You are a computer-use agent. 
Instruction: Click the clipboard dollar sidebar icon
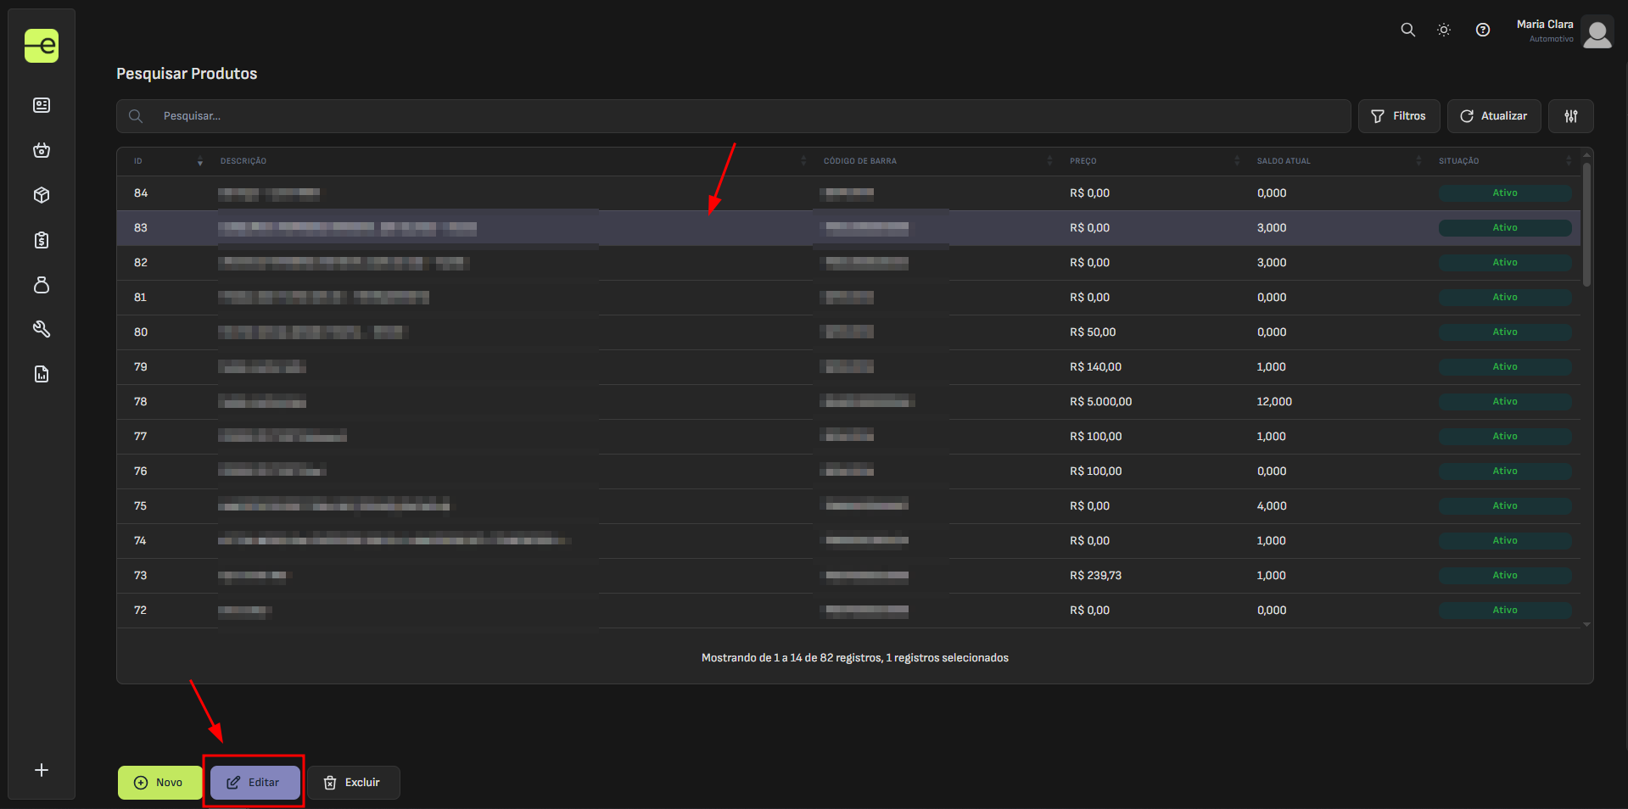point(42,240)
